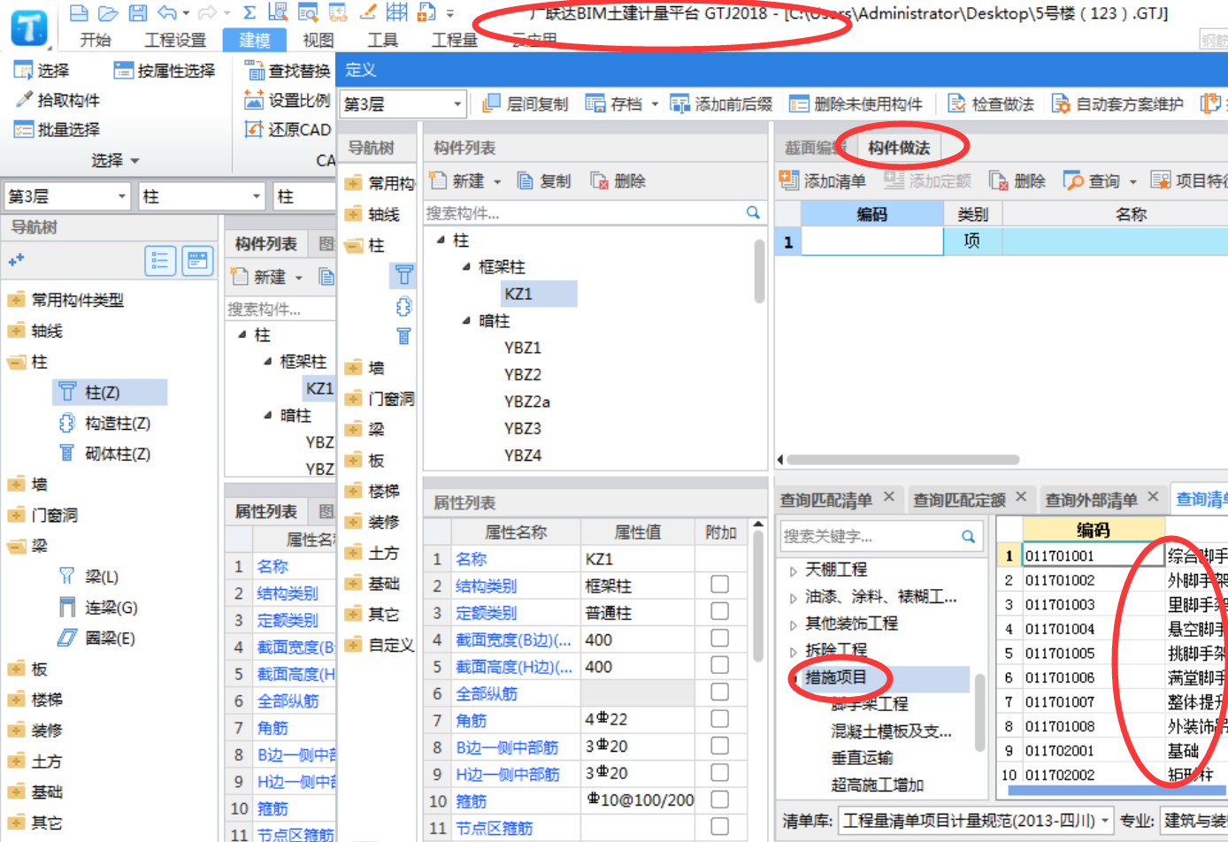Open the 视图 ribbon tab
This screenshot has height=842, width=1228.
(x=319, y=40)
